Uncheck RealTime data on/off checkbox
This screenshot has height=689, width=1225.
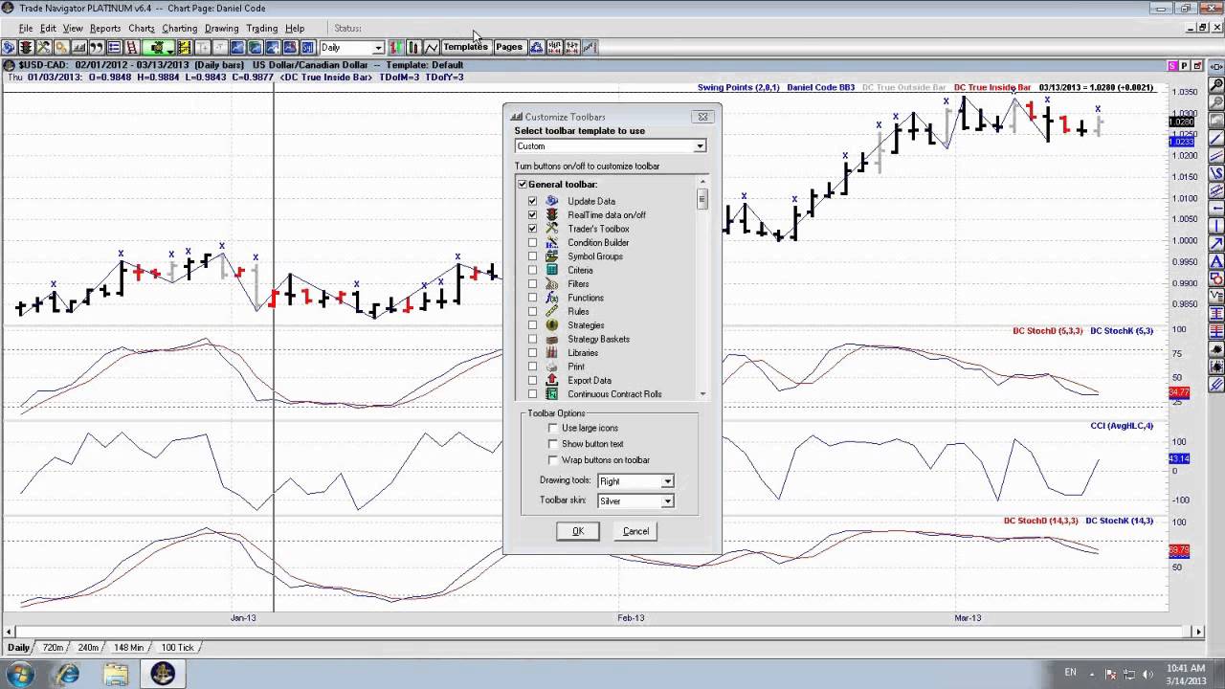[x=533, y=215]
